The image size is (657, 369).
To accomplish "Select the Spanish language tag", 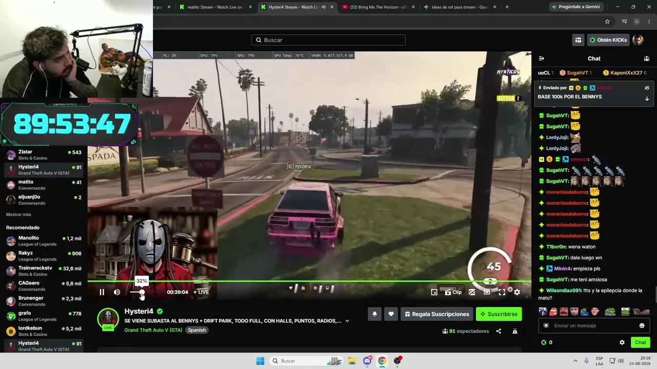I will coord(197,330).
